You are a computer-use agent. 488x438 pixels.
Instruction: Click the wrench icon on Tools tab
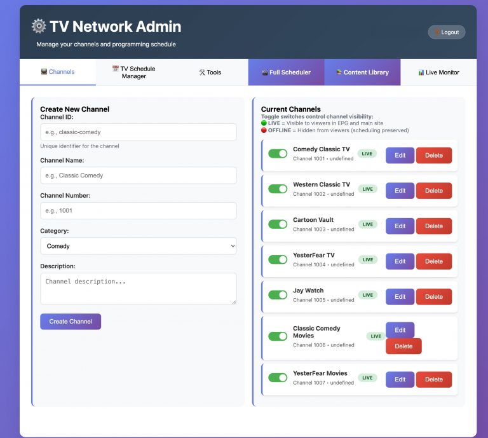202,72
